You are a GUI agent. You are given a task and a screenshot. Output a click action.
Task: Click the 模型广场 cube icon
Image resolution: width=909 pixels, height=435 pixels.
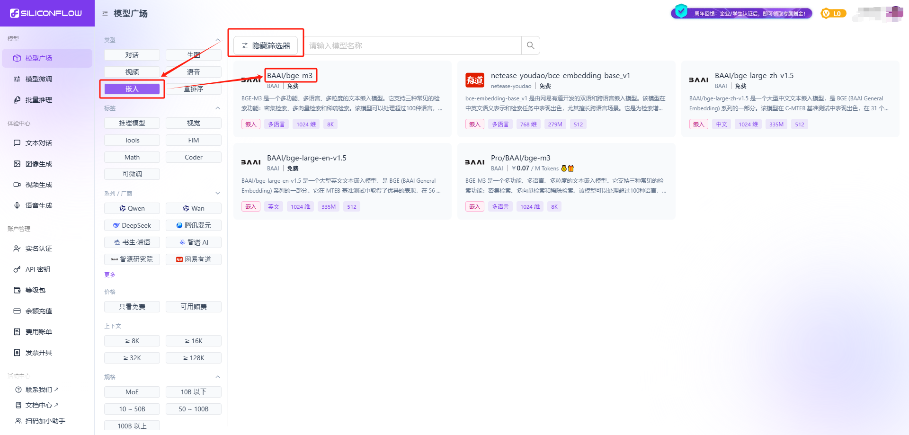pyautogui.click(x=17, y=58)
